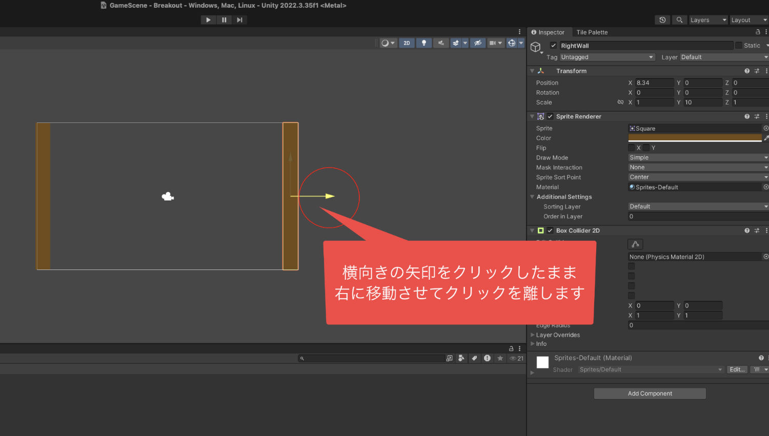Enable the Flip Y checkbox

(x=646, y=148)
